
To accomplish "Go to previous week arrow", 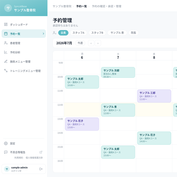I will tap(91, 43).
